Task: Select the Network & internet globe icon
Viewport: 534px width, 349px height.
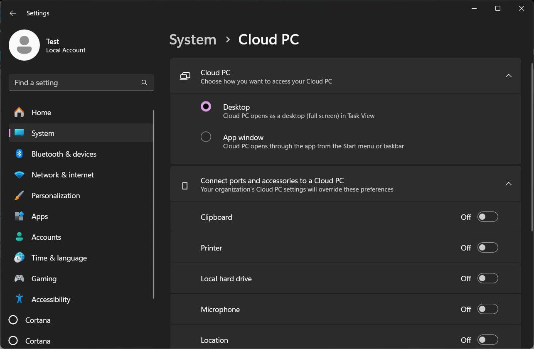Action: (x=19, y=174)
